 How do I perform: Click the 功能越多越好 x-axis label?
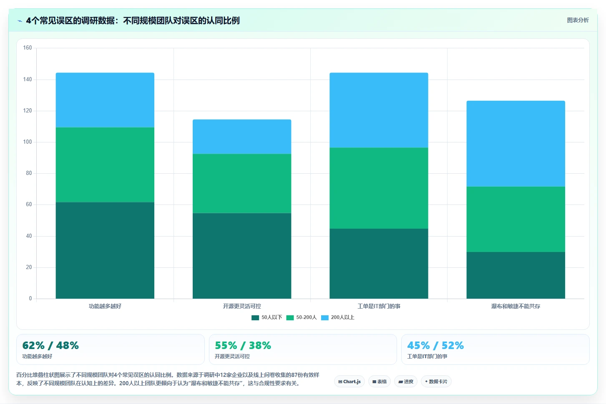105,306
